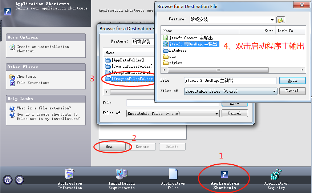Click the File Extensions icon
This screenshot has height=193, width=312.
click(12, 83)
